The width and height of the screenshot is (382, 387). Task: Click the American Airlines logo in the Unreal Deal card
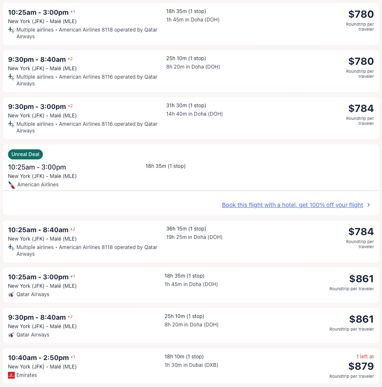tap(12, 185)
